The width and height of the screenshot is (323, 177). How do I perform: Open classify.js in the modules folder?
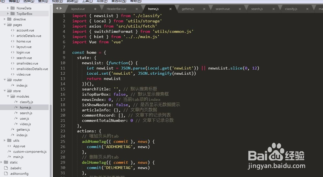[26, 102]
